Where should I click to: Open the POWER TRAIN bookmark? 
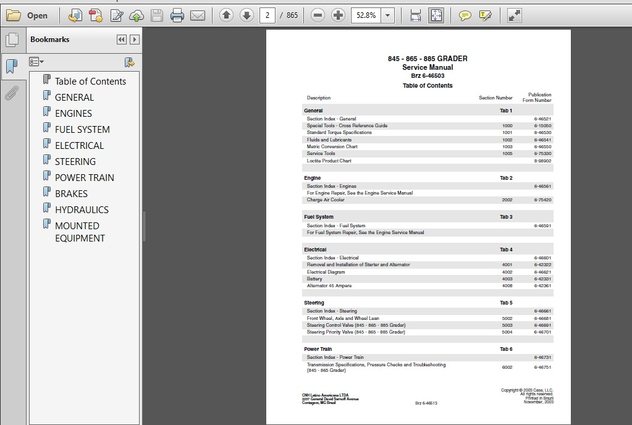[x=85, y=178]
